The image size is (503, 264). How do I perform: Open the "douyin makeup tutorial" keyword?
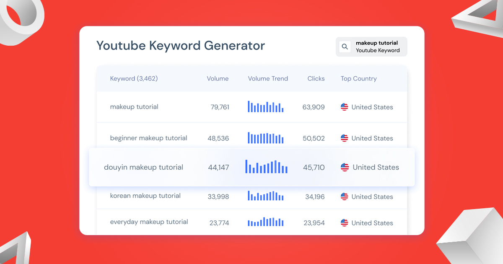tap(144, 167)
